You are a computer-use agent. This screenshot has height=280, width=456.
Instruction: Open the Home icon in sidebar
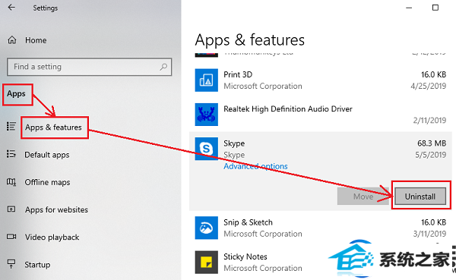click(12, 40)
